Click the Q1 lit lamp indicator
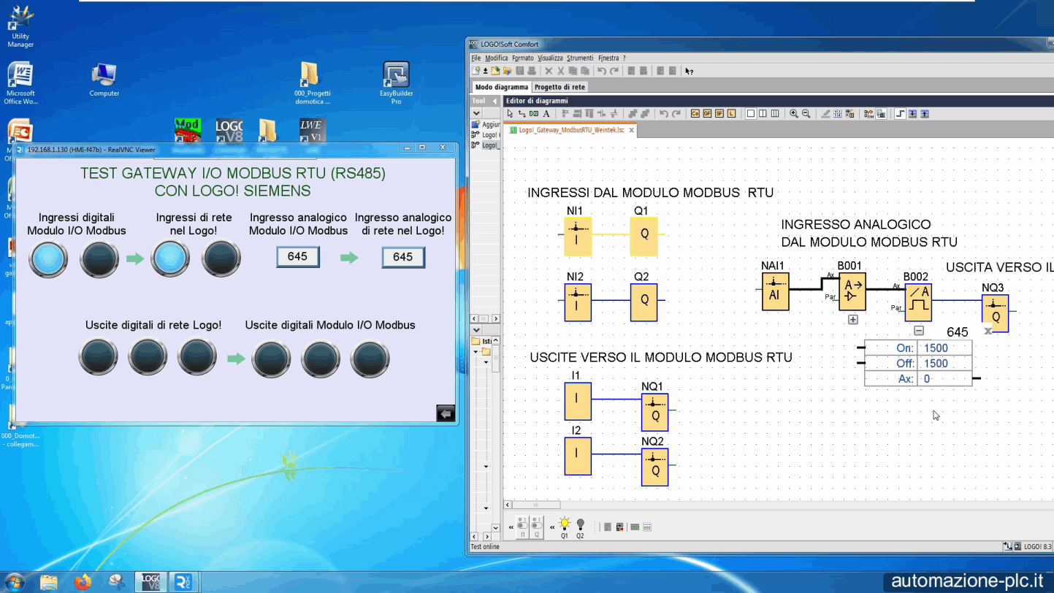Viewport: 1054px width, 593px height. click(565, 524)
